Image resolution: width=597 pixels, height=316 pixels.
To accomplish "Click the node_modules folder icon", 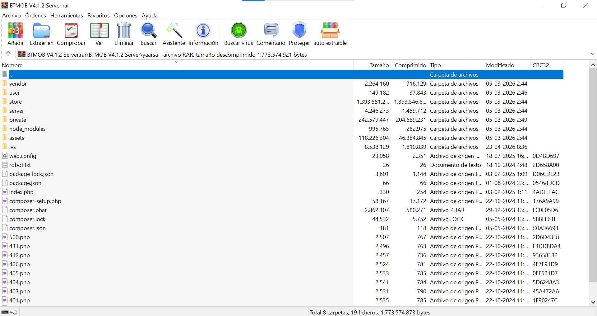I will 5,129.
